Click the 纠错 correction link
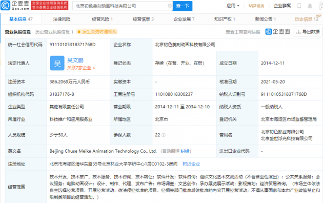The height and width of the screenshot is (203, 323). [x=185, y=151]
